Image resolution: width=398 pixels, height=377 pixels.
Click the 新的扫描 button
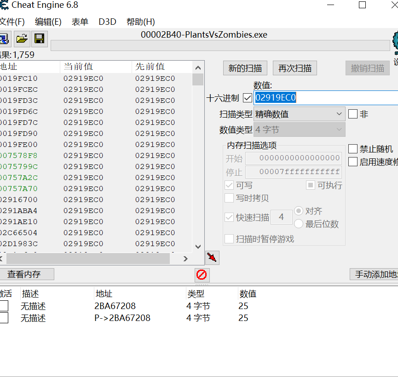click(x=245, y=68)
